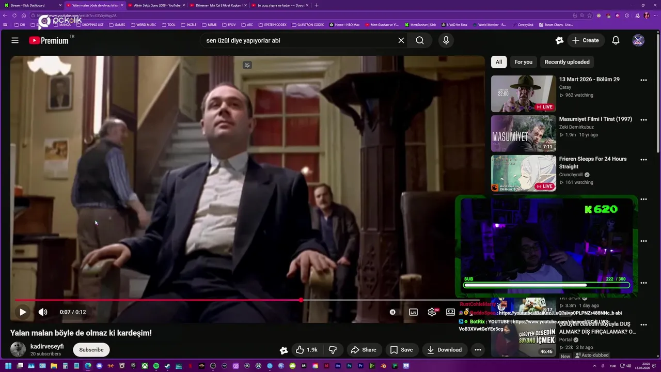Open more actions (three dots) below video
Screen dimensions: 661x372
[478, 350]
